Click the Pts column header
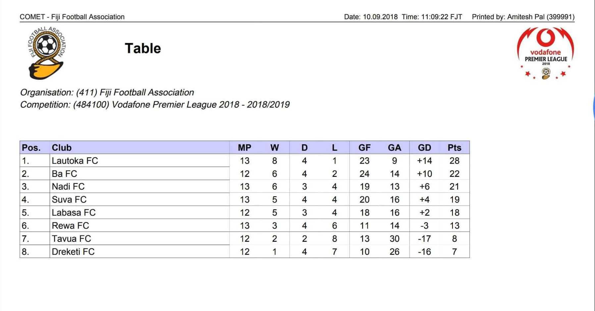The height and width of the screenshot is (311, 595). coord(454,148)
